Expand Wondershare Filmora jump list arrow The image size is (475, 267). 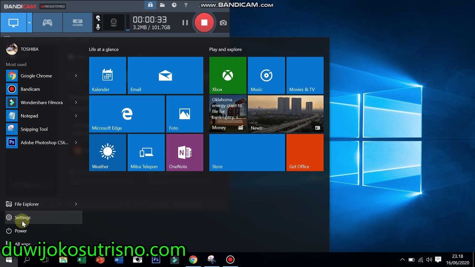76,102
